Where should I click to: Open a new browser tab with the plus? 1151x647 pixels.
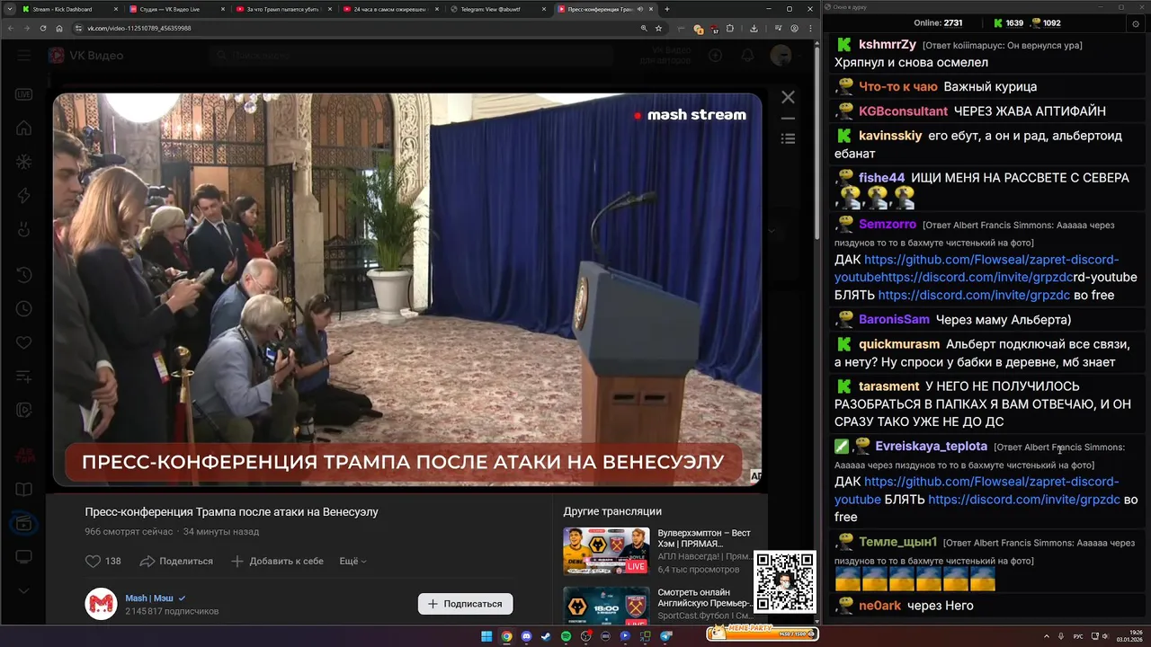(x=666, y=9)
